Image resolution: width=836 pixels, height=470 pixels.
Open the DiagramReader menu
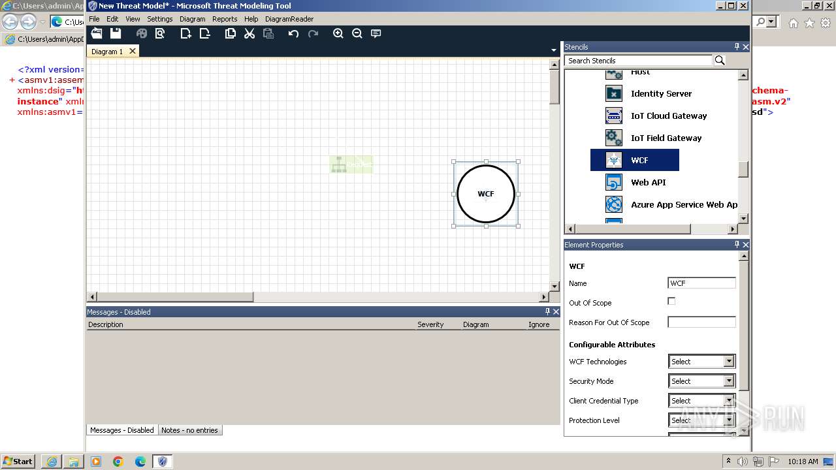click(289, 19)
